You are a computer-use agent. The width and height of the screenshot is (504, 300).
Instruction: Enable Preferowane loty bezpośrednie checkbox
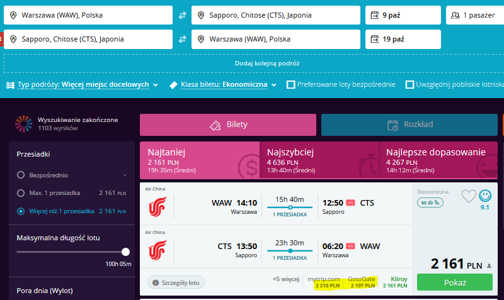(291, 85)
